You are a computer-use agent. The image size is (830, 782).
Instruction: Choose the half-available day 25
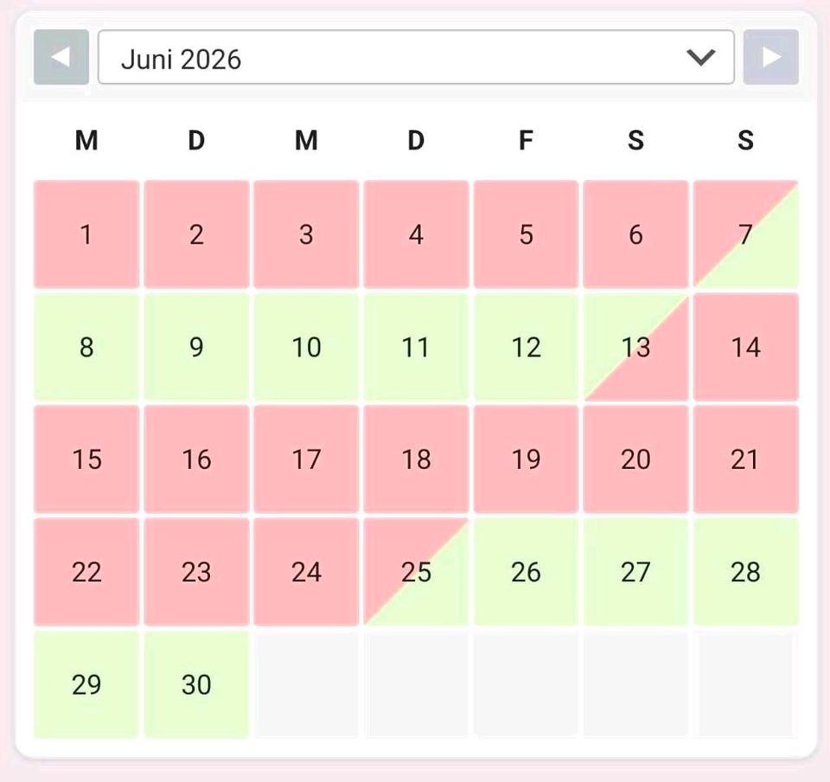[416, 572]
